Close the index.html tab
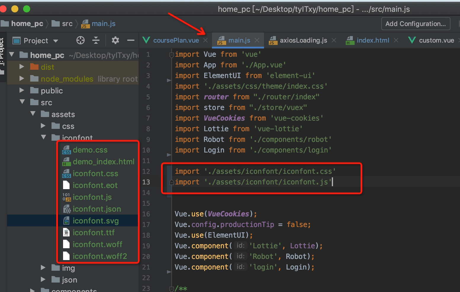Screen dimensions: 460x292 [x=396, y=40]
